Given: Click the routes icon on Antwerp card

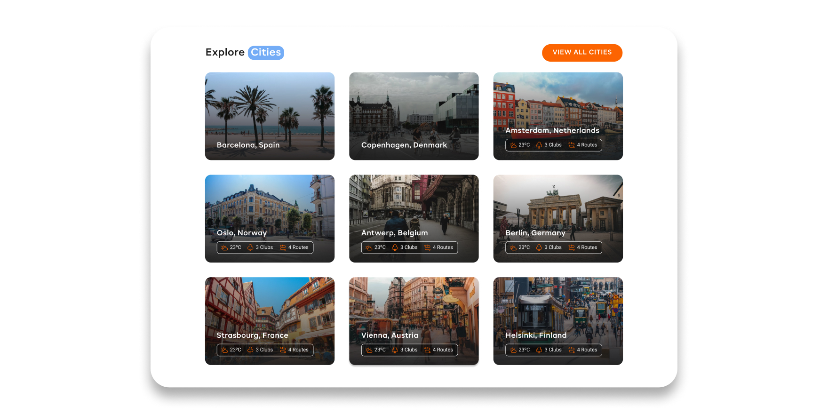Looking at the screenshot, I should [x=427, y=248].
